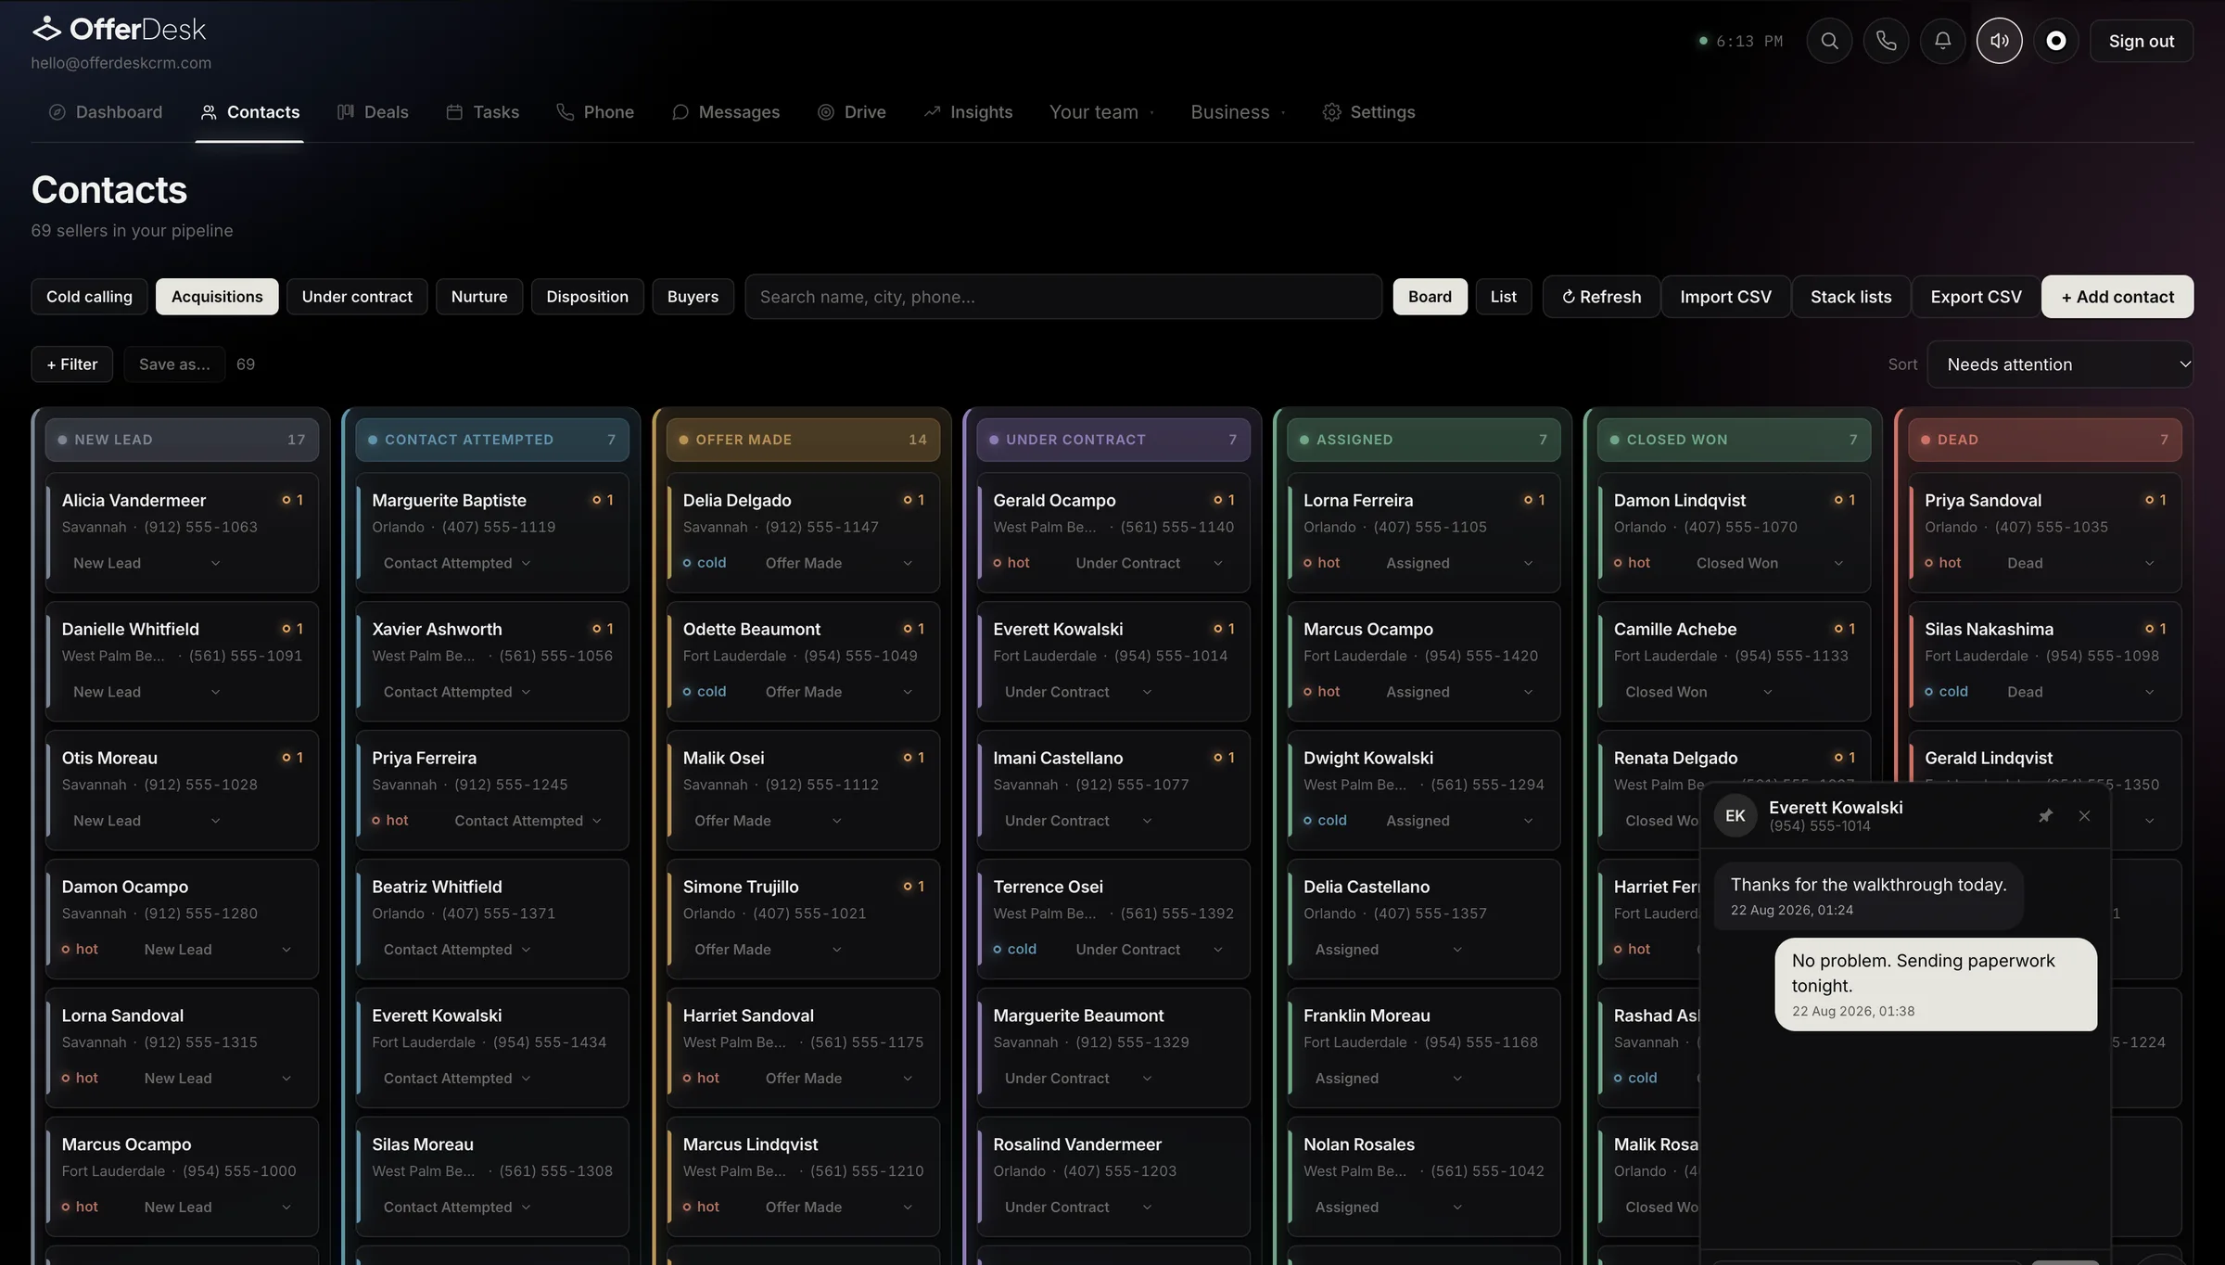
Task: Click activity badge on Alicia Vandermeer card
Action: click(292, 500)
